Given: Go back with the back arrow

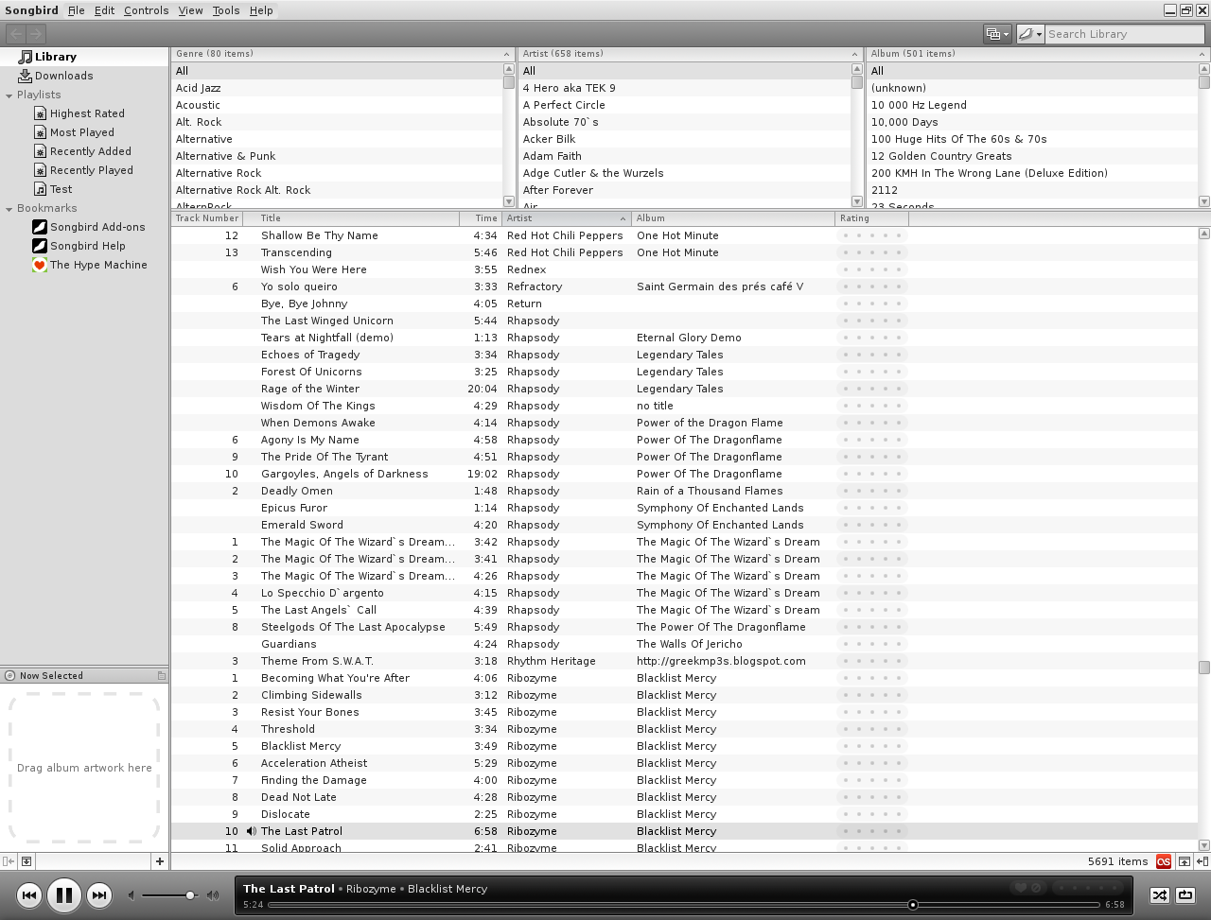Looking at the screenshot, I should click(15, 34).
